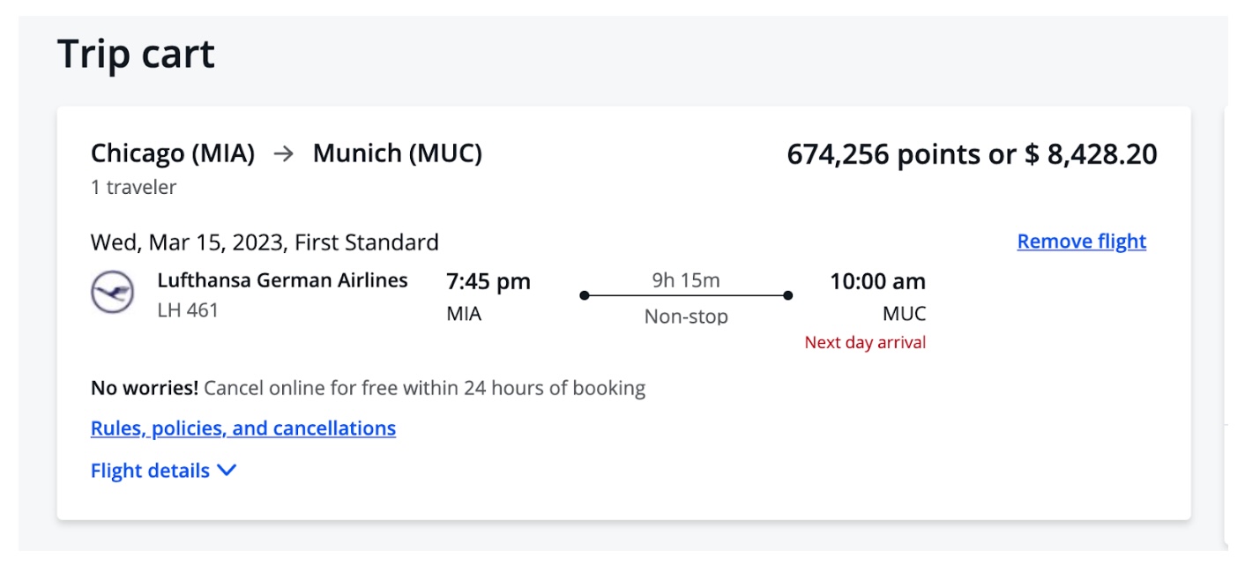This screenshot has width=1245, height=566.
Task: Click the LH 461 flight number
Action: (188, 310)
